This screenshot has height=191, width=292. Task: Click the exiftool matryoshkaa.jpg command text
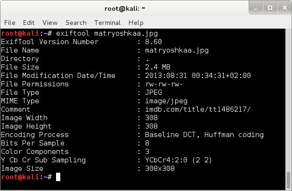(x=107, y=34)
